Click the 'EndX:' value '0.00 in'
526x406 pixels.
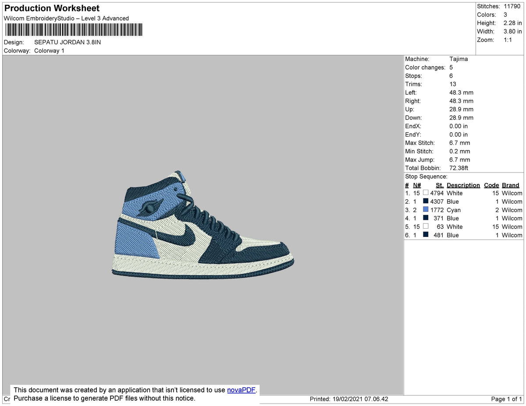[x=458, y=126]
